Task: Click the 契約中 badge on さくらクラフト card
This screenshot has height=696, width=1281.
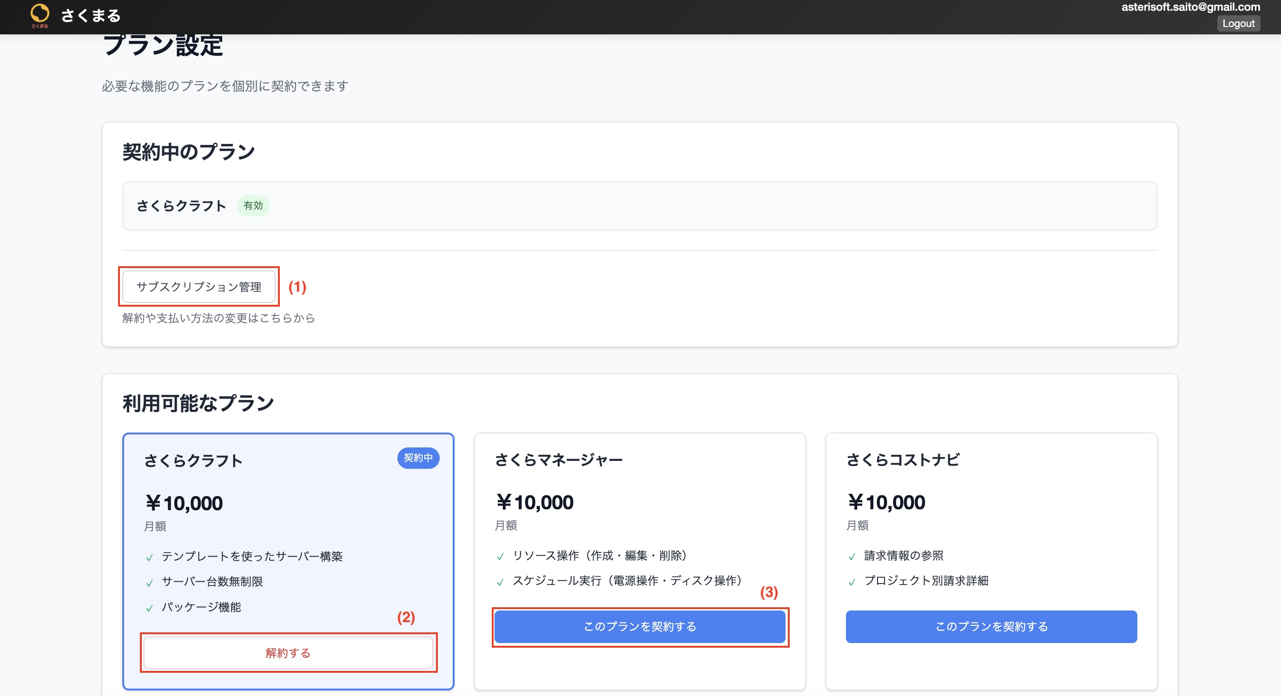Action: click(x=418, y=458)
